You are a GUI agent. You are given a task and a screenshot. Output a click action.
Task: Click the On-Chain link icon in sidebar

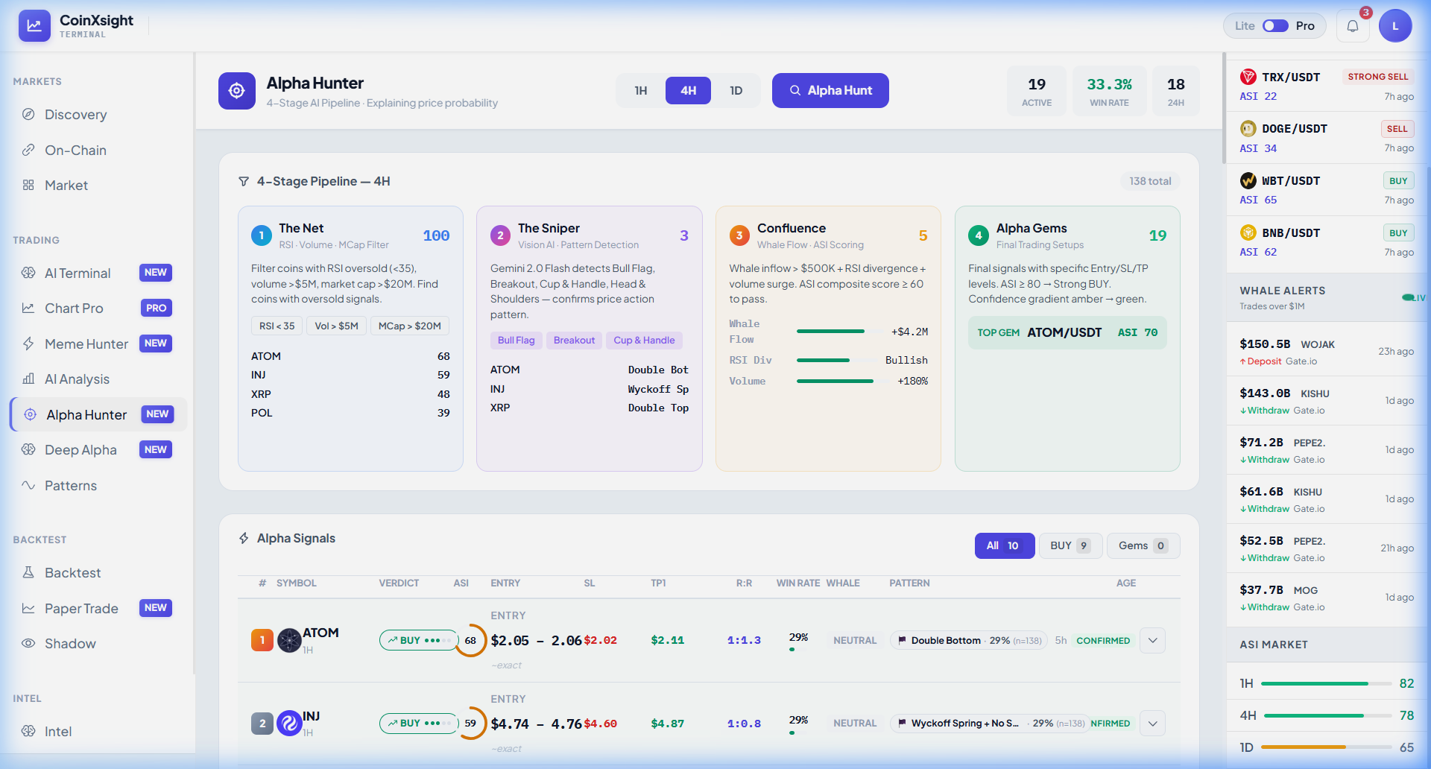point(28,150)
